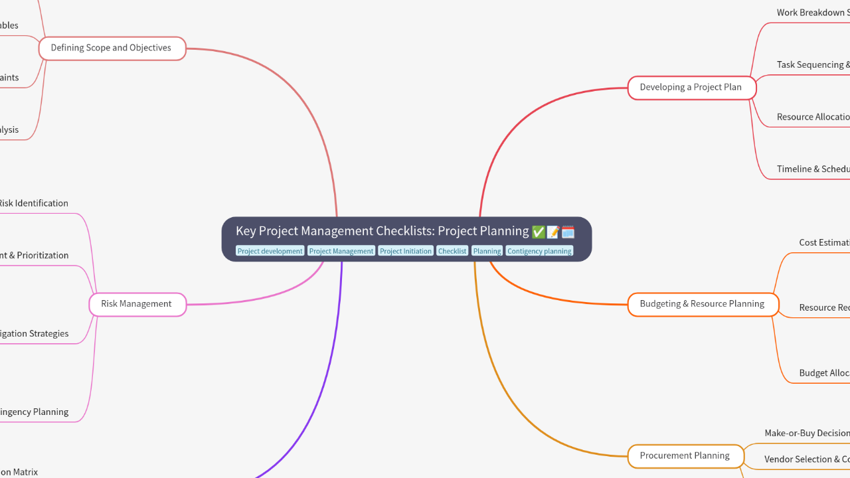Click the green checkmark emoji in title
The height and width of the screenshot is (478, 850).
[539, 232]
